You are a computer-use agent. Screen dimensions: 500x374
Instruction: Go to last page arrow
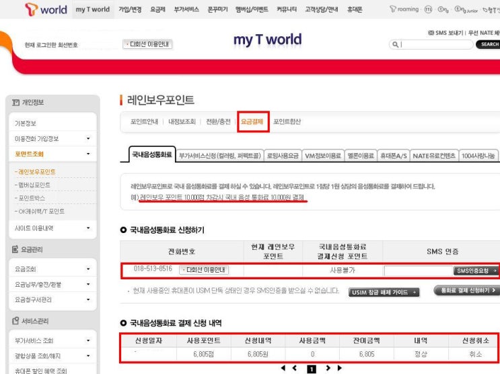(x=340, y=368)
